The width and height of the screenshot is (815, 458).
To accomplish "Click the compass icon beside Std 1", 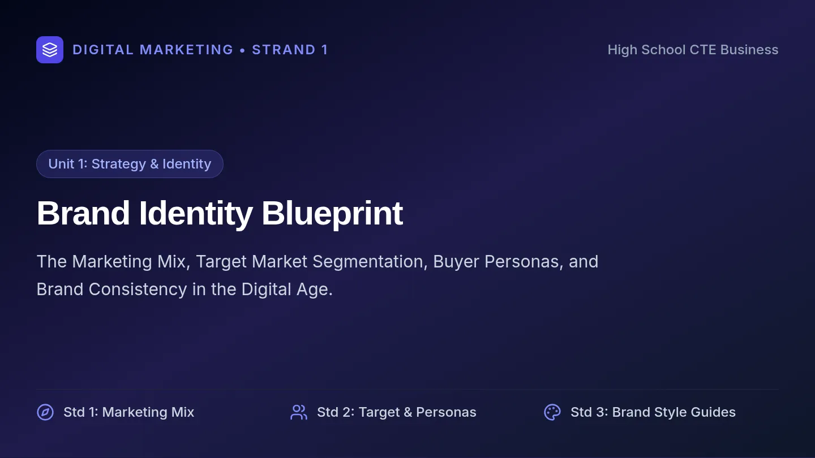I will tap(45, 412).
